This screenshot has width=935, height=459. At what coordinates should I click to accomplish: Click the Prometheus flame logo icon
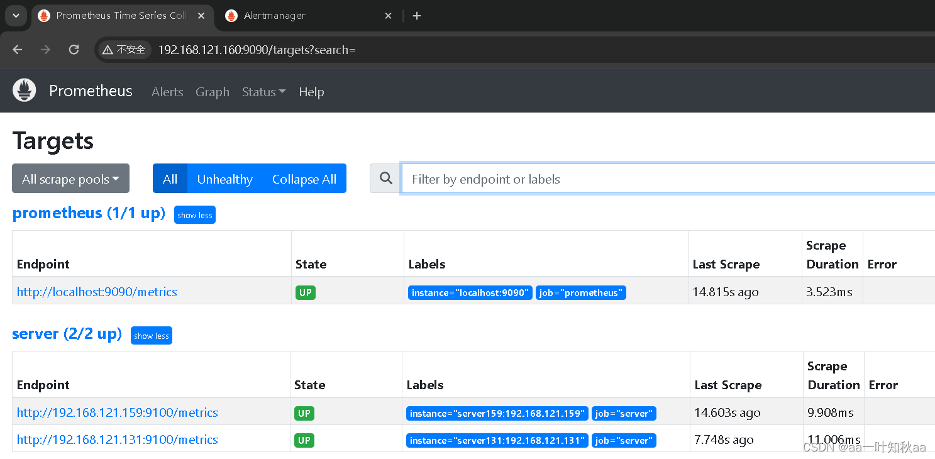25,91
